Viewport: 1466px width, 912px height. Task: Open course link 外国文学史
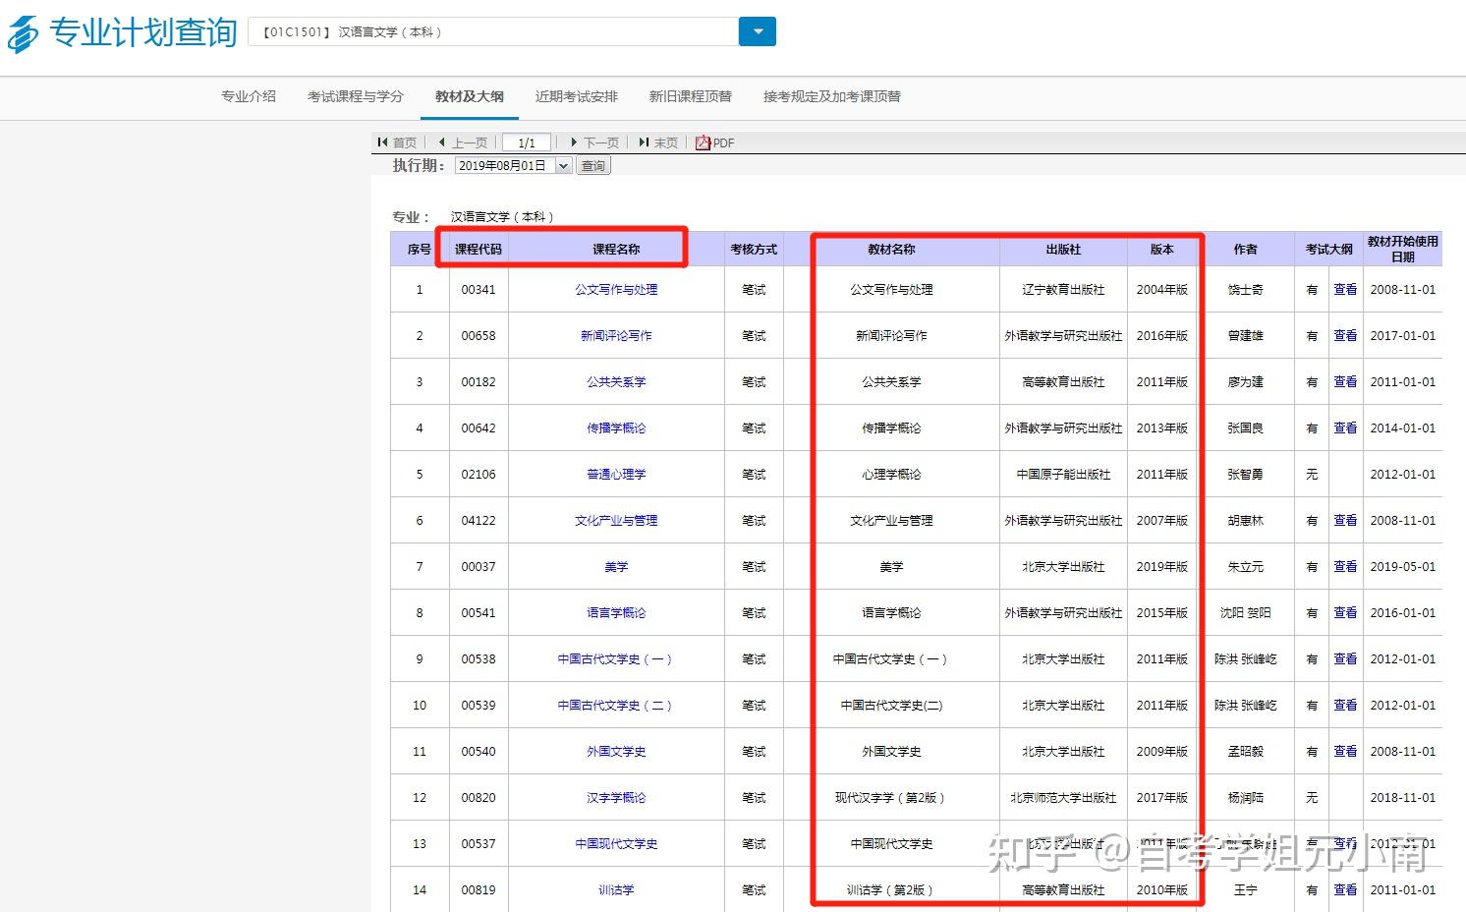click(x=616, y=752)
